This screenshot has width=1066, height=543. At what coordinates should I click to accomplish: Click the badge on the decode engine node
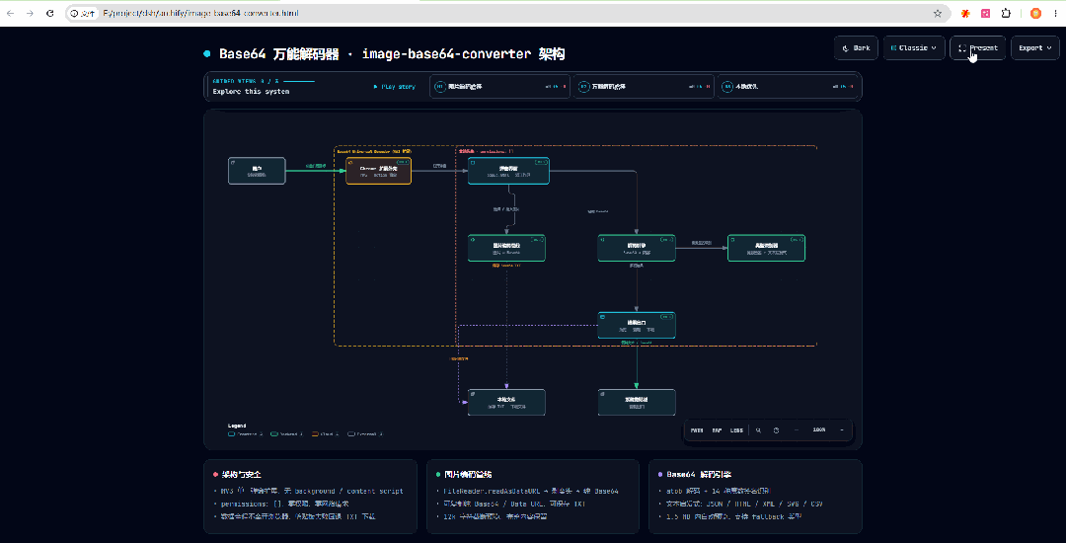(666, 239)
